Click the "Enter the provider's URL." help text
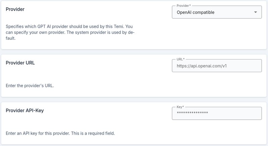The image size is (268, 146). 30,86
